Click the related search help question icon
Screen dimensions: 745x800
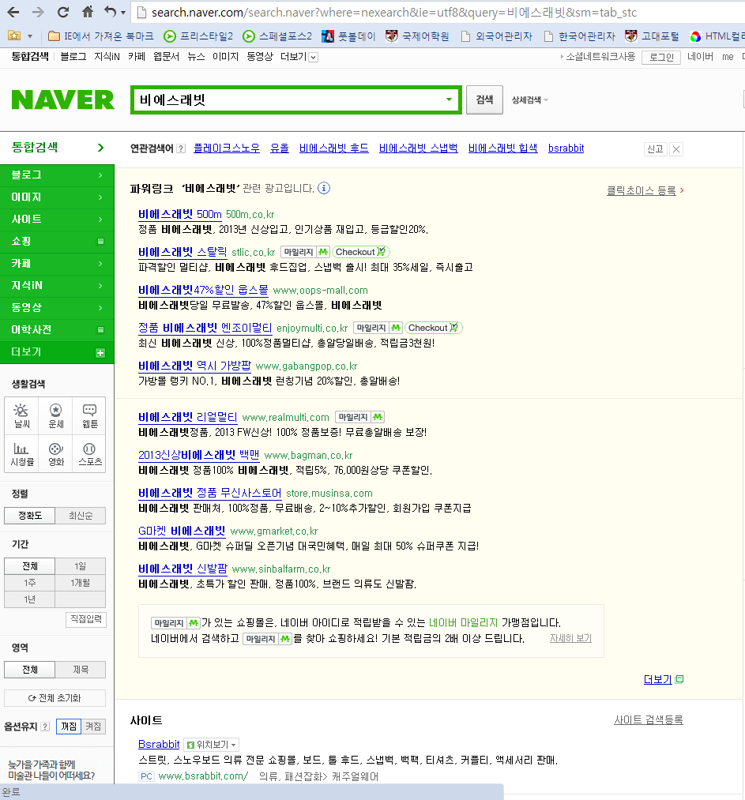click(x=181, y=148)
